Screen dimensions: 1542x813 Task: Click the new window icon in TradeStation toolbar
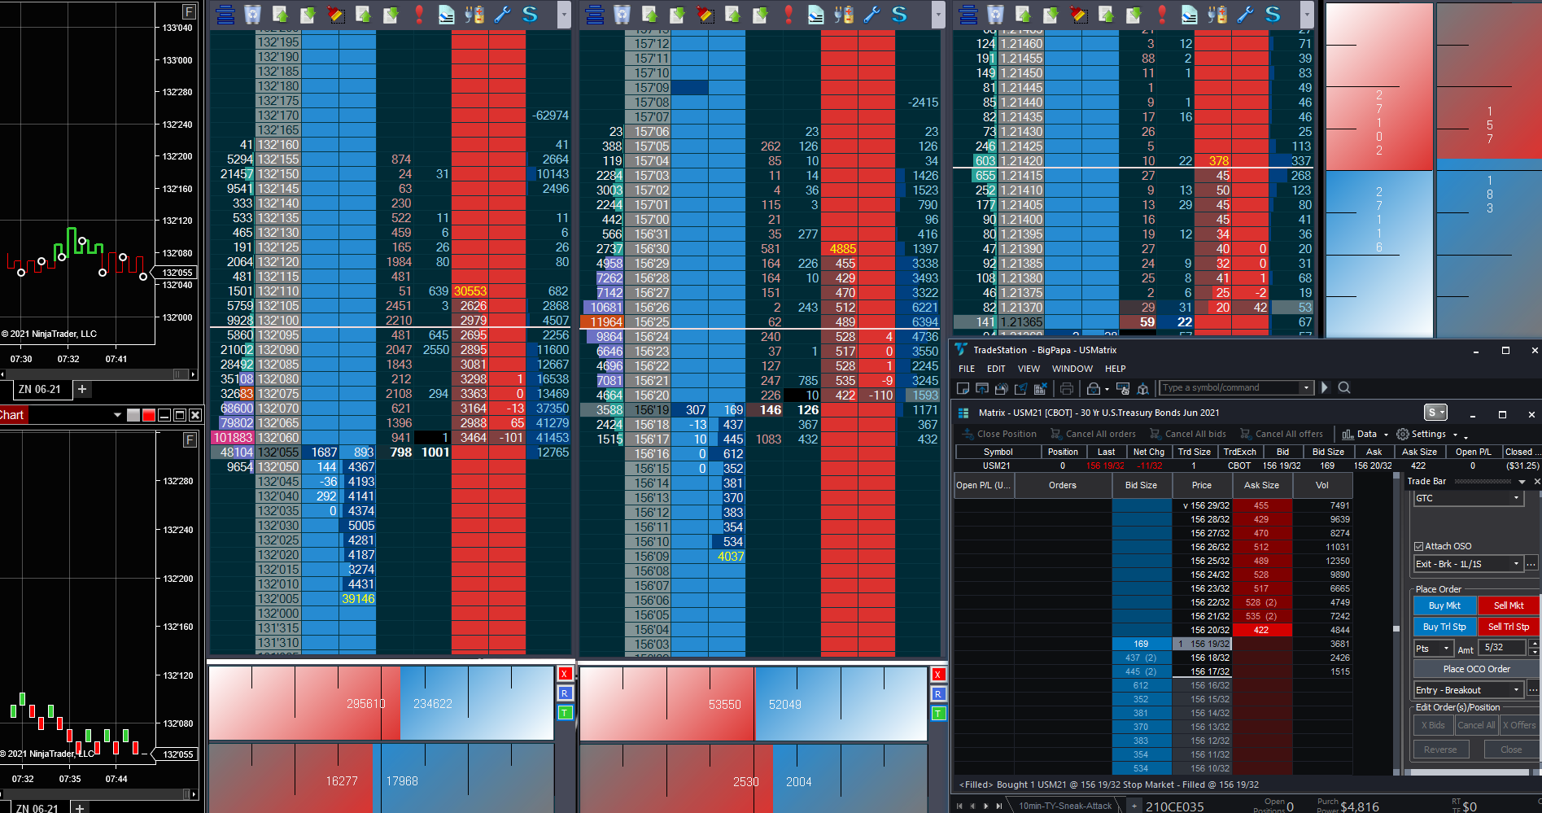pos(963,388)
